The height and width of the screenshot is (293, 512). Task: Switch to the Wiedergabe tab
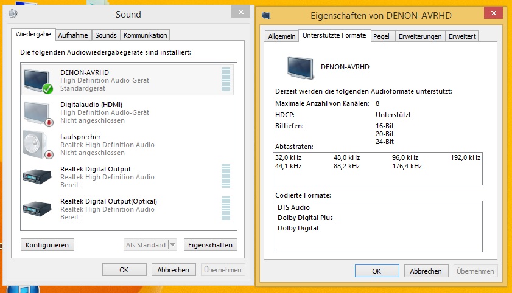coord(33,34)
